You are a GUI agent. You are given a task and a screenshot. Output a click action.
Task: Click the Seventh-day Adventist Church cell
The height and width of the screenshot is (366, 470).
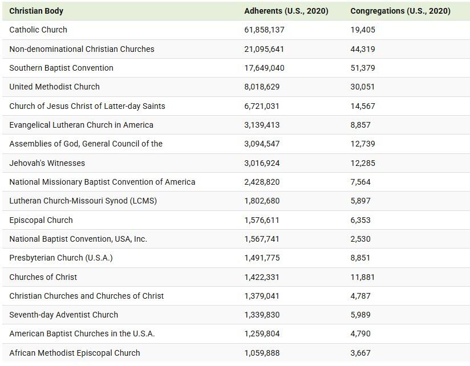pos(63,315)
